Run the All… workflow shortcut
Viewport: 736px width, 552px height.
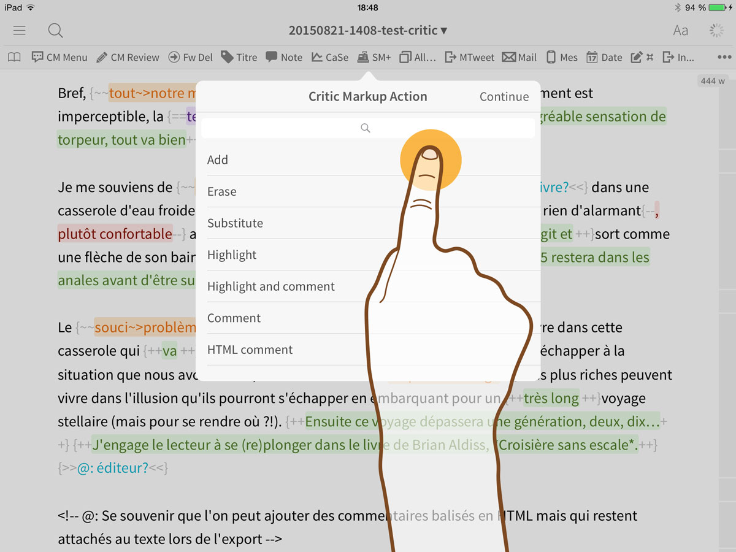(x=418, y=57)
